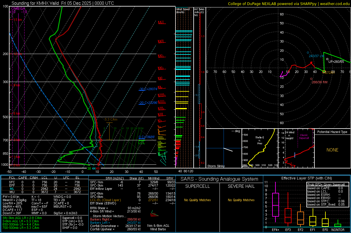Click the '243/37 LM' hodograph label
The height and width of the screenshot is (233, 351).
[316, 56]
